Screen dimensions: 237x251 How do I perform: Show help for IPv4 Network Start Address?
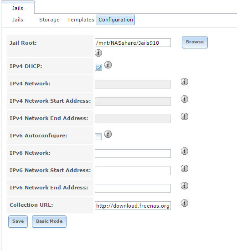tap(185, 99)
